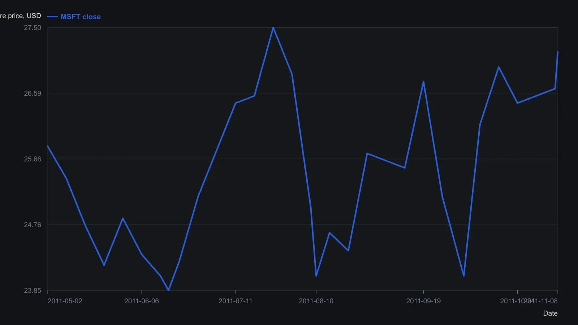This screenshot has width=578, height=325.
Task: Click the 2011-06-06 date label
Action: coord(142,301)
